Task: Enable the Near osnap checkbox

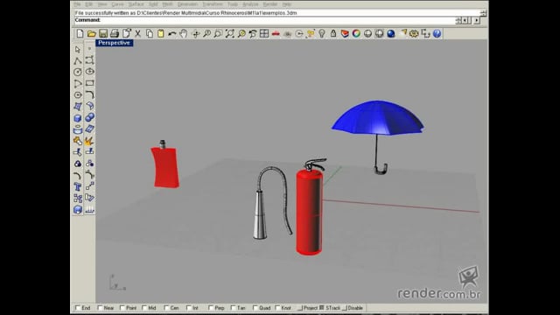Action: [x=101, y=308]
